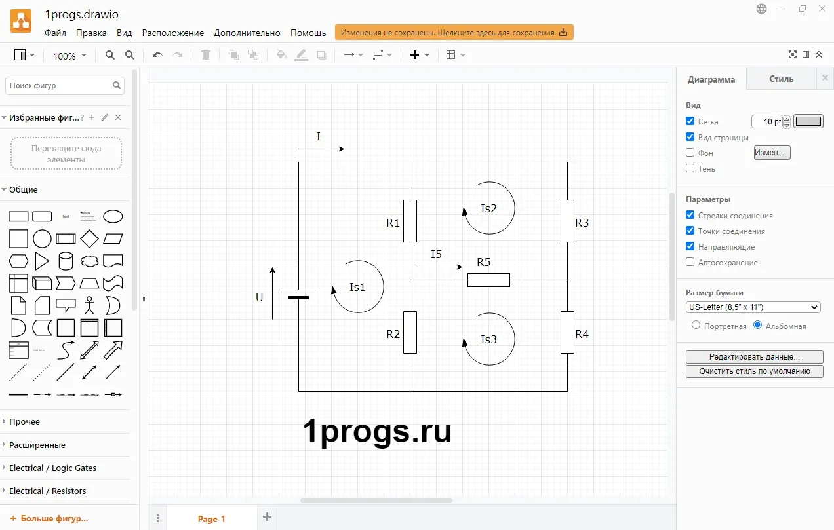The image size is (834, 530).
Task: Select the Page-1 tab
Action: 211,518
